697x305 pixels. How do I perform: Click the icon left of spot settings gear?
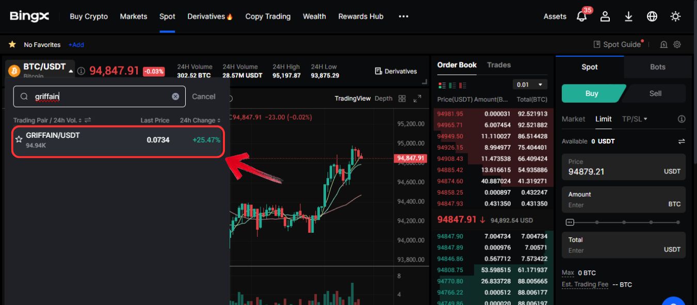coord(664,44)
